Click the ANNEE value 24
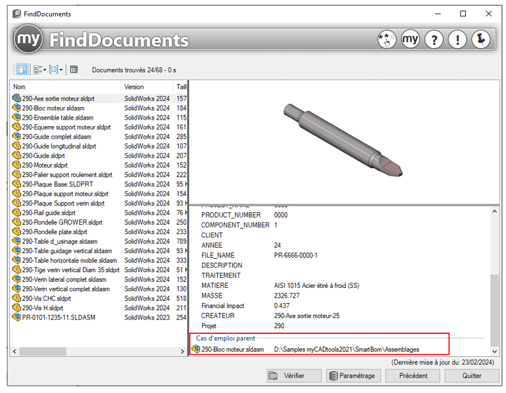506x393 pixels. [277, 245]
